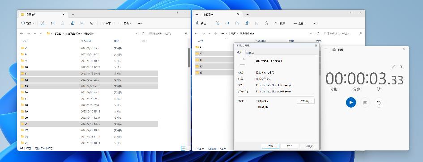Expand the stopwatch to full view

tap(393, 67)
